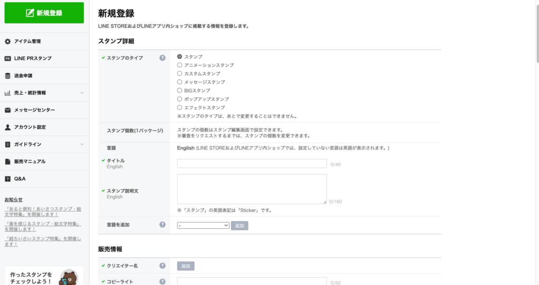Open help icon for スタンプのタイプ
This screenshot has height=285, width=539.
point(162,58)
